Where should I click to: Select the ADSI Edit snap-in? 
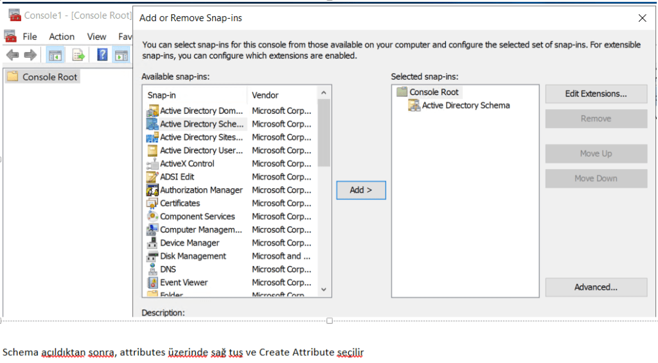tap(177, 177)
